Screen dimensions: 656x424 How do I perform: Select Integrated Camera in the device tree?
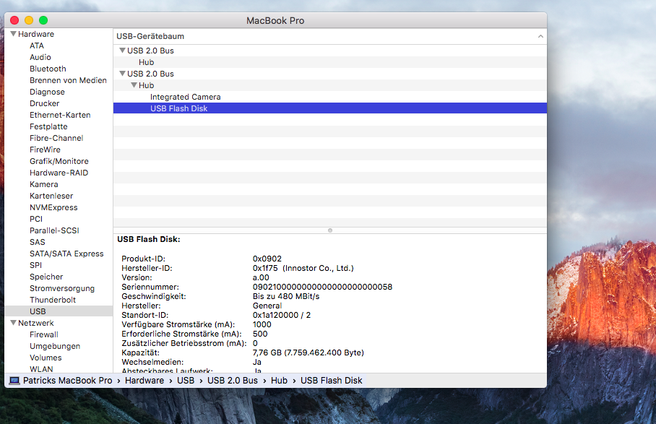coord(330,97)
